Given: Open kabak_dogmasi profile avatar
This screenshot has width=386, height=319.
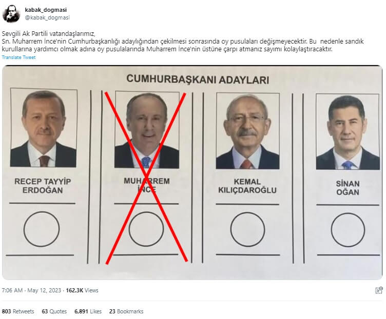Looking at the screenshot, I should tap(11, 14).
